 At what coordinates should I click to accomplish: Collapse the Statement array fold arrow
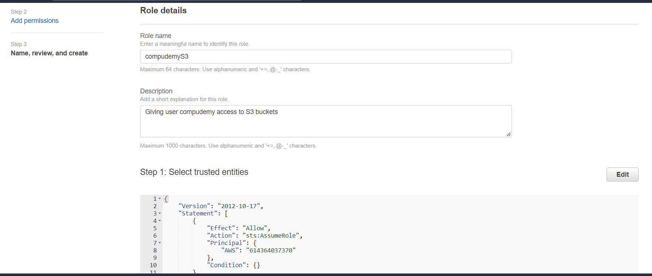pyautogui.click(x=160, y=213)
